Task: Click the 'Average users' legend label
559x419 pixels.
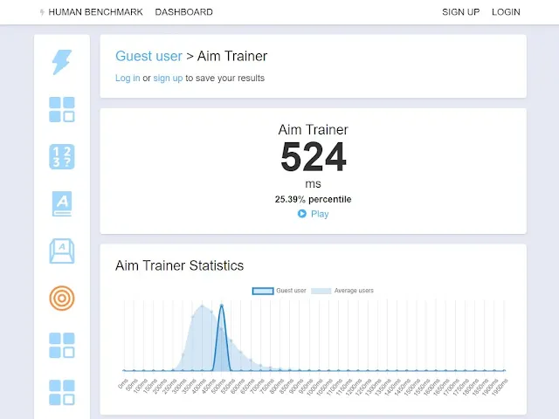Action: pos(354,291)
